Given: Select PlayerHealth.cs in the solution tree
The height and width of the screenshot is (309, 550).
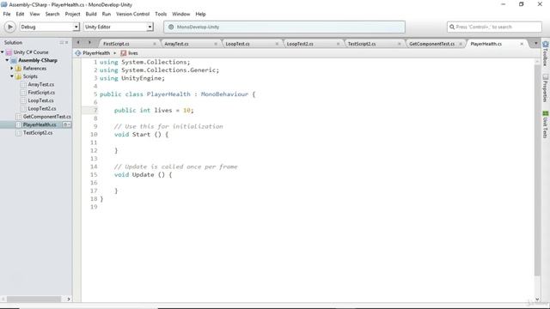Looking at the screenshot, I should [40, 124].
